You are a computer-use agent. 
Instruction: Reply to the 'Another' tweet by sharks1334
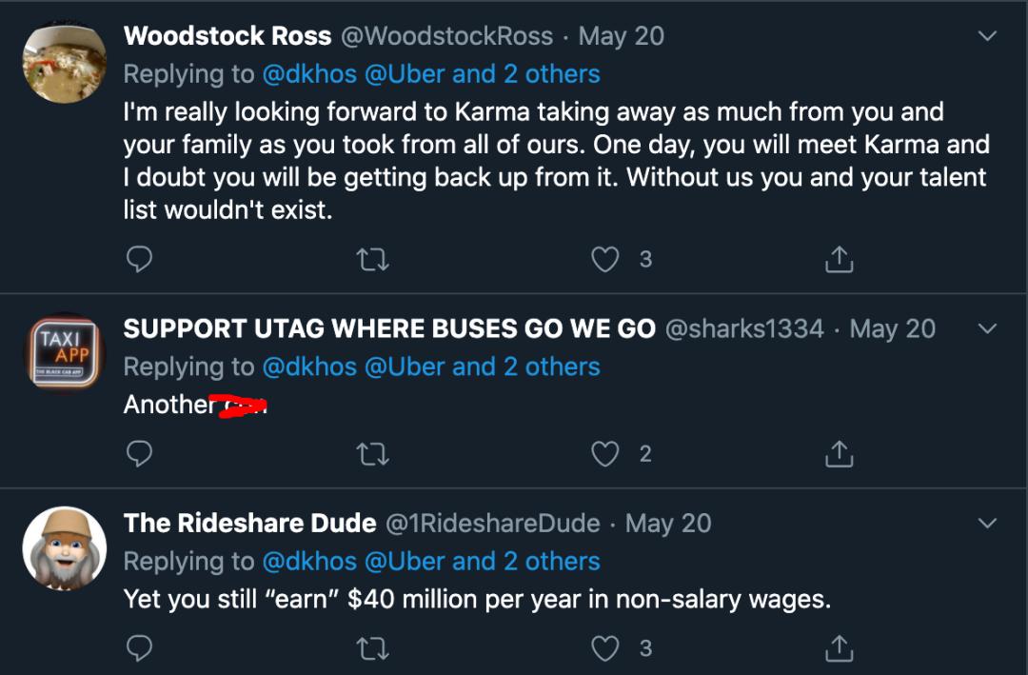(x=139, y=454)
